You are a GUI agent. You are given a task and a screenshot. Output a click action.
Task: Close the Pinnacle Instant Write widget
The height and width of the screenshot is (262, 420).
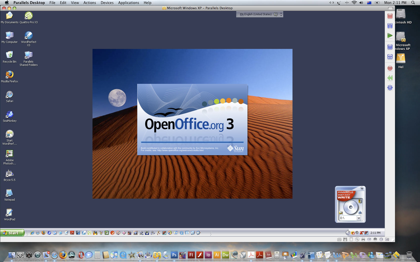[x=362, y=189]
